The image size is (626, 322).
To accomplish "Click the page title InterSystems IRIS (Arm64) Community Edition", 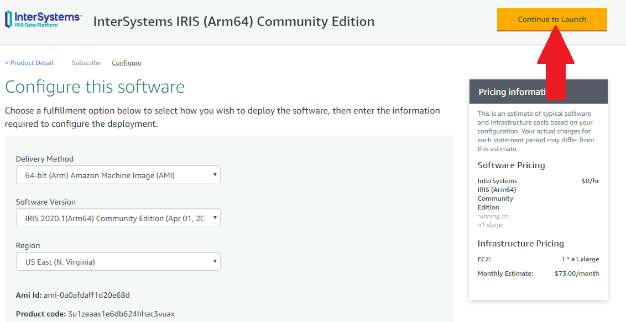I will coord(234,21).
